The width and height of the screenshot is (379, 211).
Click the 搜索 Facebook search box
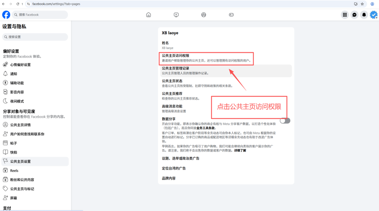pyautogui.click(x=40, y=15)
